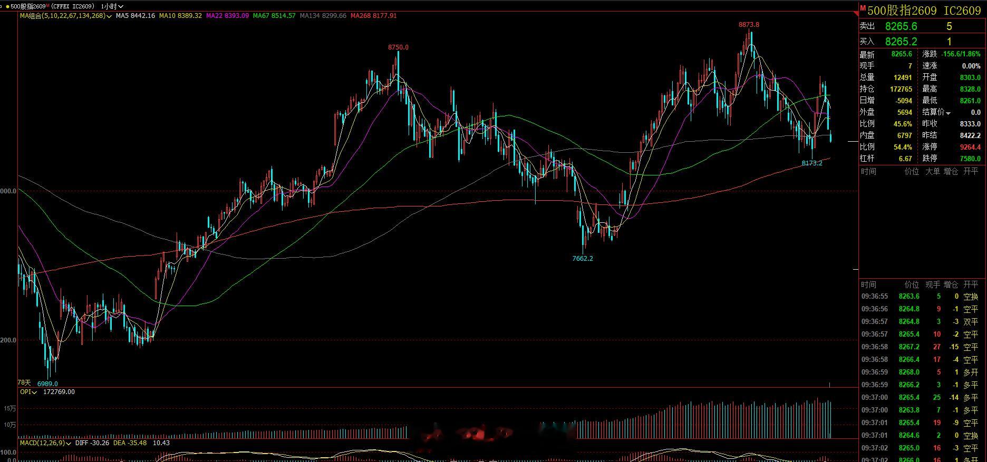This screenshot has height=462, width=987.
Task: Click the MA22 8393.09 legend
Action: pyautogui.click(x=227, y=16)
